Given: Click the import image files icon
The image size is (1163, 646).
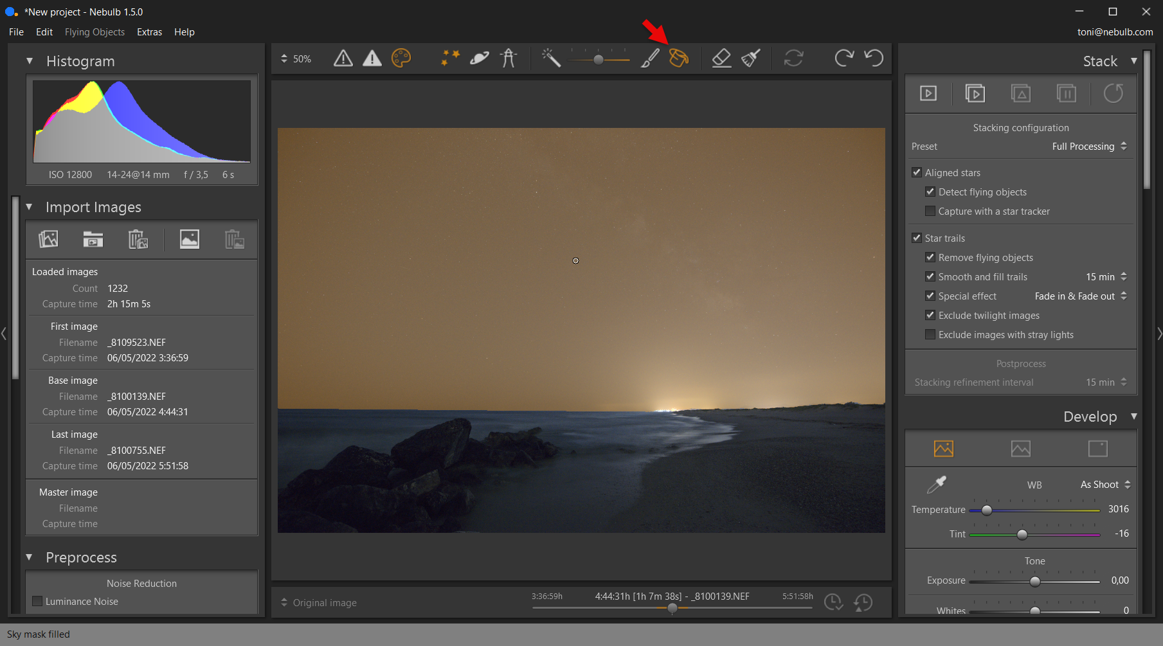Looking at the screenshot, I should pos(48,239).
